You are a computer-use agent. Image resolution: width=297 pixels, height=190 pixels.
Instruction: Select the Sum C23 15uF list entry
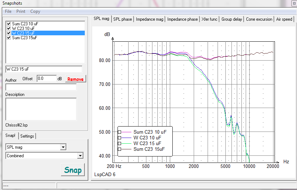pos(25,38)
